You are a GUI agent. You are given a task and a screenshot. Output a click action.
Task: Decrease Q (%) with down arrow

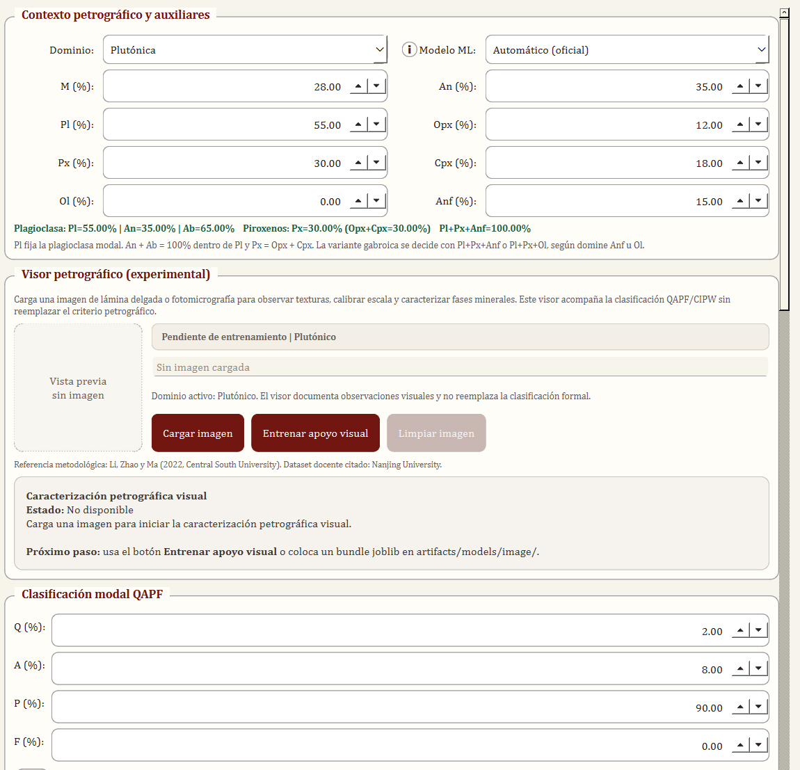pos(759,631)
